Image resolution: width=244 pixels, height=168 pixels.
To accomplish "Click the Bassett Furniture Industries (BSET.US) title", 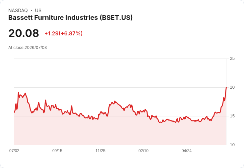I will point(70,18).
